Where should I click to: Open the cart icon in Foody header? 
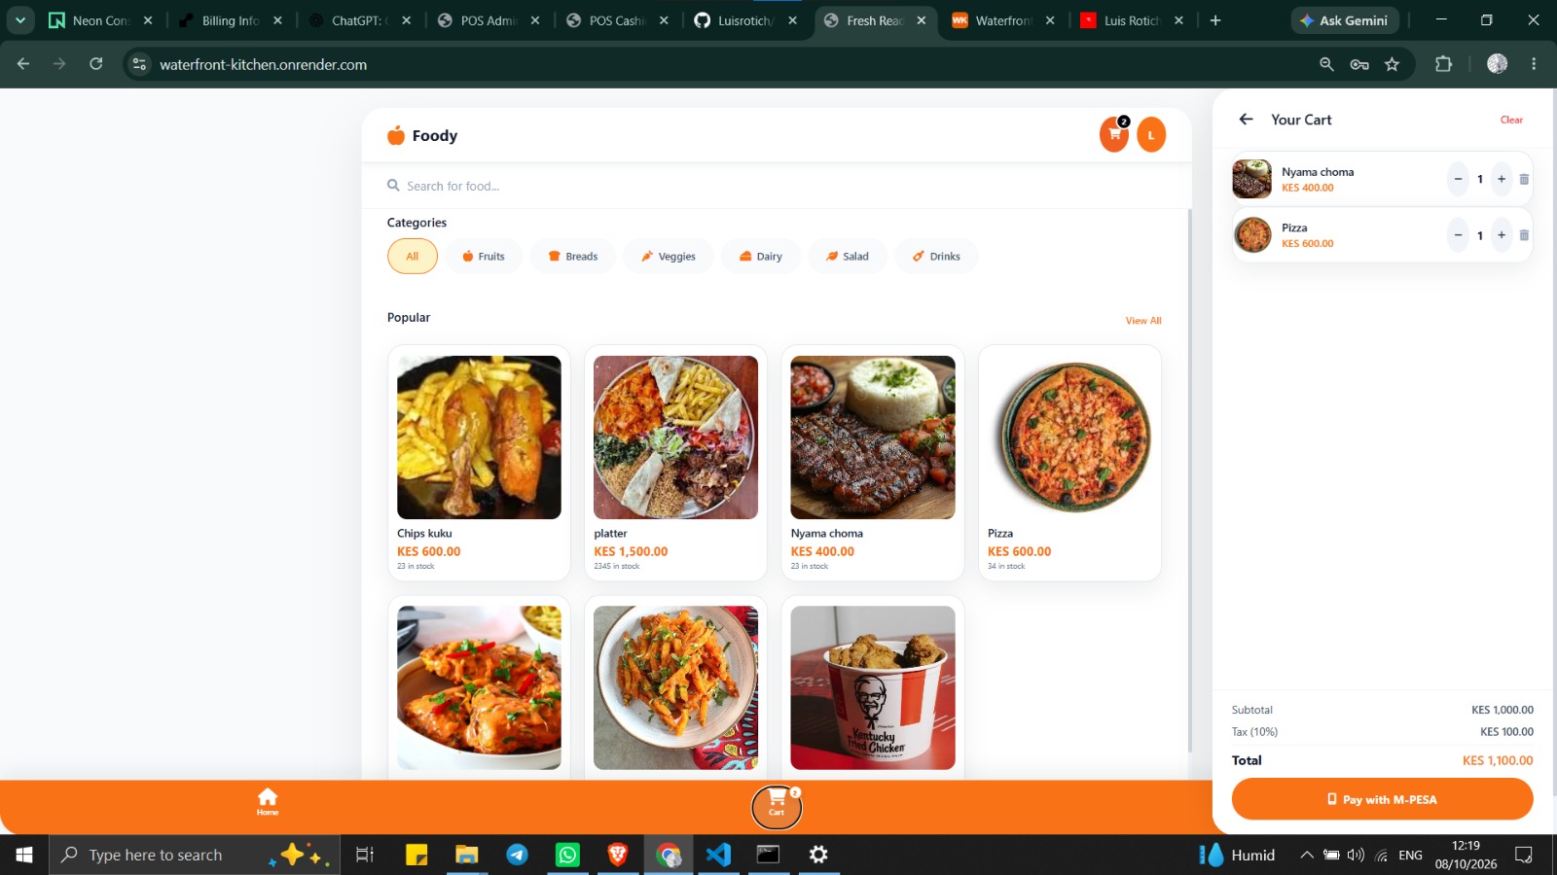click(x=1114, y=135)
